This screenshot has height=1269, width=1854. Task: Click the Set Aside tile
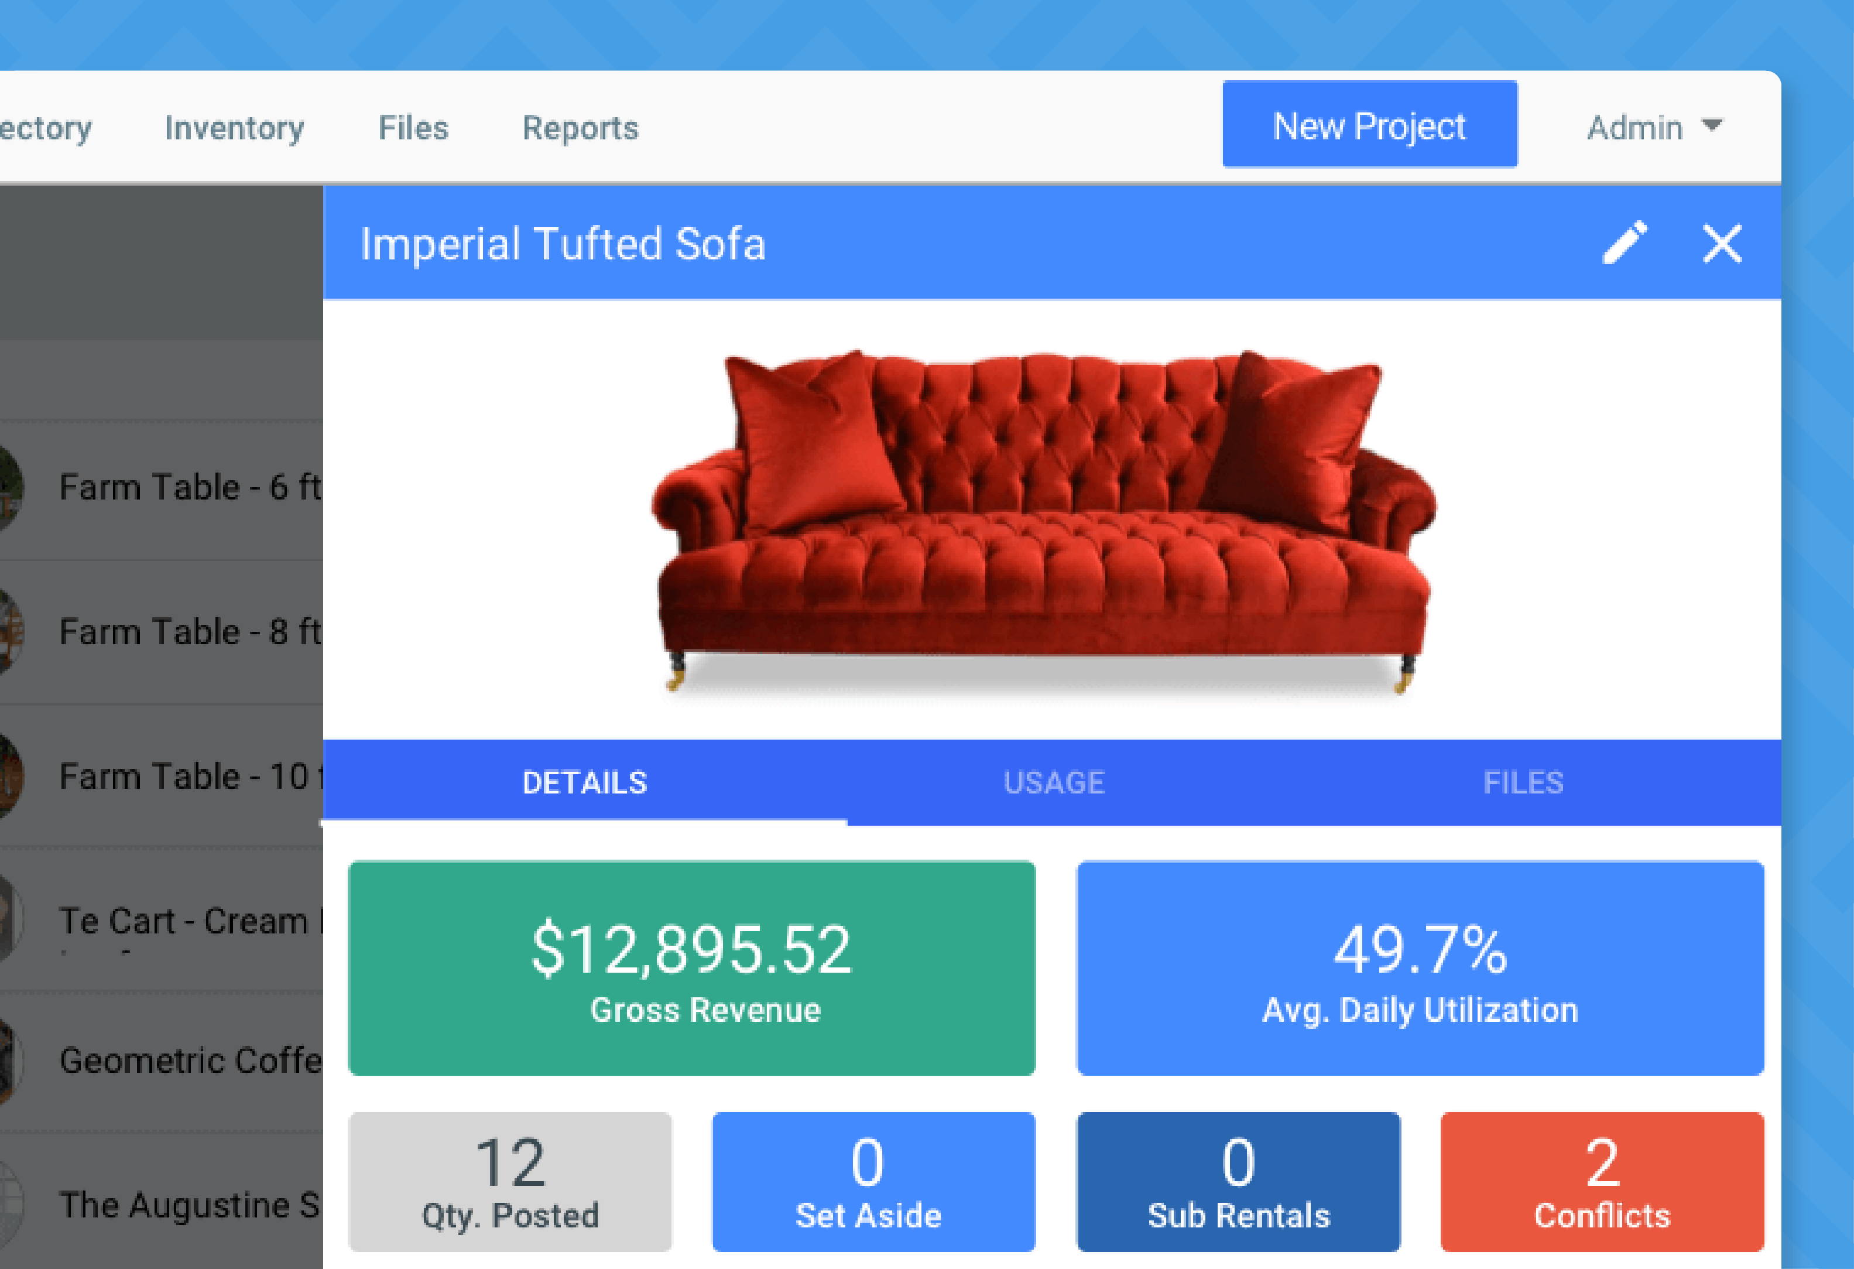[873, 1181]
